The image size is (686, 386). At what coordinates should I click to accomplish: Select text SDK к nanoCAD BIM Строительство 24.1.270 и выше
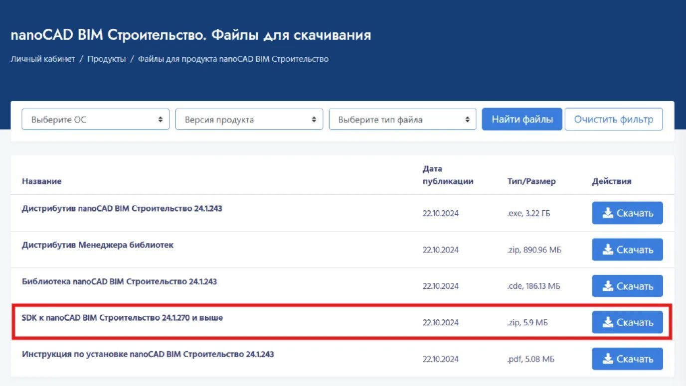coord(123,318)
